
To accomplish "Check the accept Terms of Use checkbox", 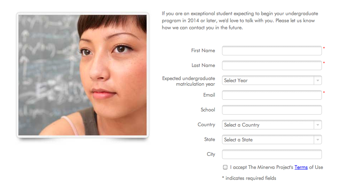I will click(x=225, y=167).
